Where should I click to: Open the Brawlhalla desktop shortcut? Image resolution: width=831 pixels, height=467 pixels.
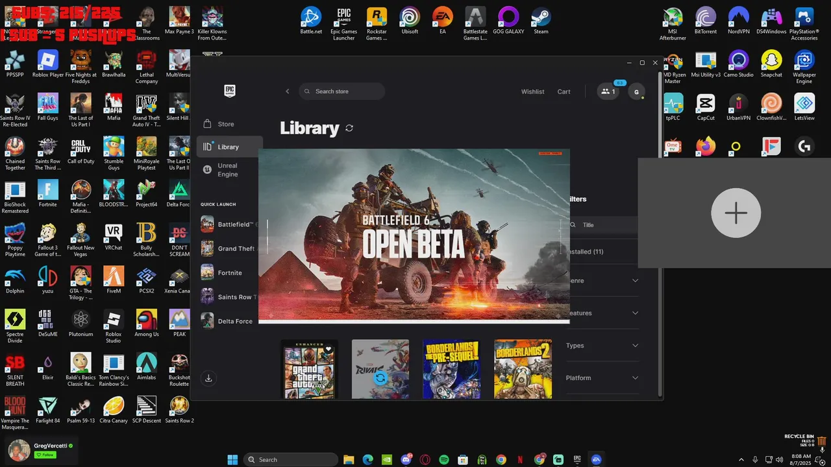pyautogui.click(x=114, y=65)
